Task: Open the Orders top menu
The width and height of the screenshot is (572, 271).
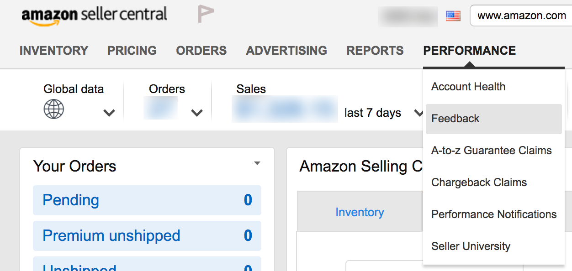Action: (201, 50)
